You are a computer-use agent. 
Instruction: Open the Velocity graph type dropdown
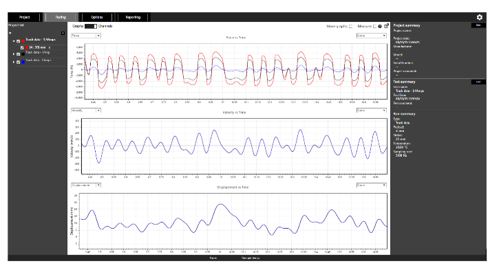[x=85, y=109]
